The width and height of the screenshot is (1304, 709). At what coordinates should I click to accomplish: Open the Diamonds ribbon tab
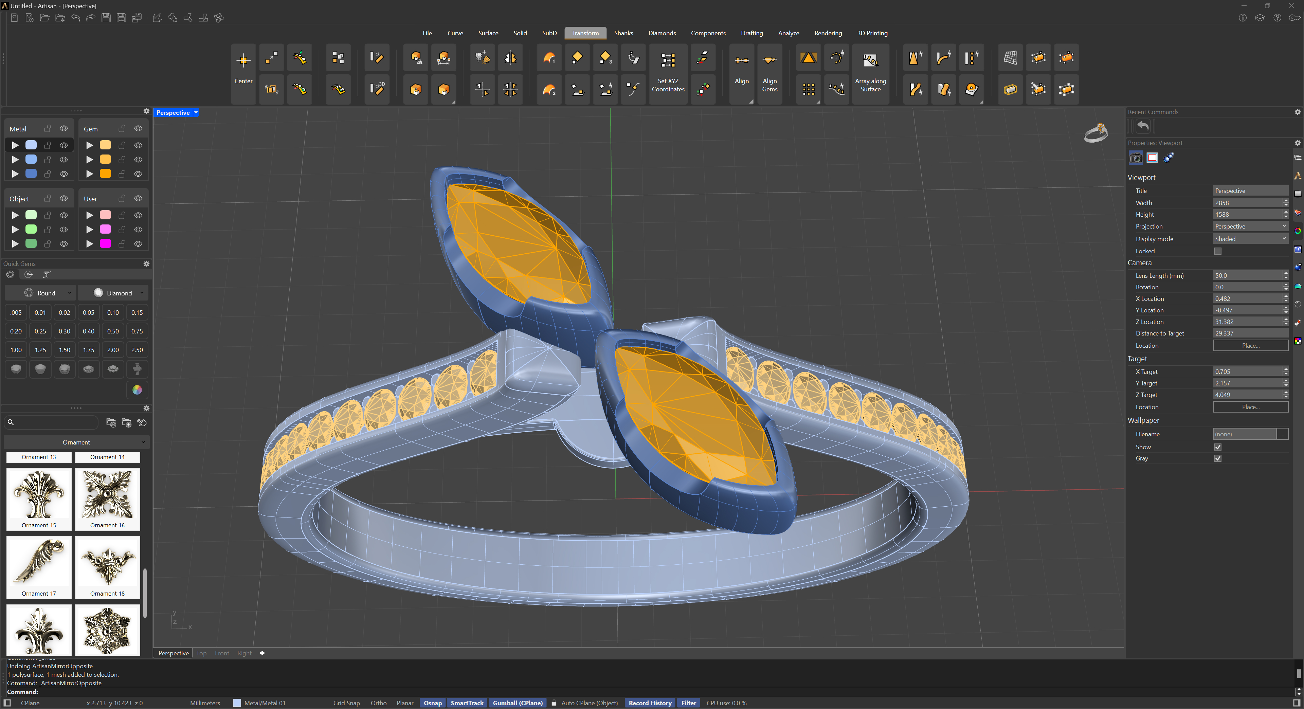(x=662, y=33)
